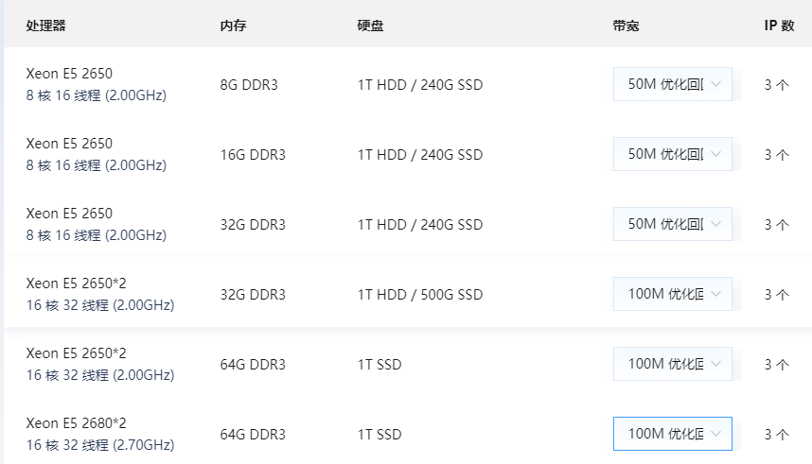Click 3 个 IP count in Xeon E5 2680*2 row
The height and width of the screenshot is (464, 812).
pos(777,435)
